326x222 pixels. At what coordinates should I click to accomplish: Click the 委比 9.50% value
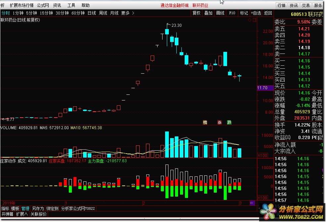(303, 22)
